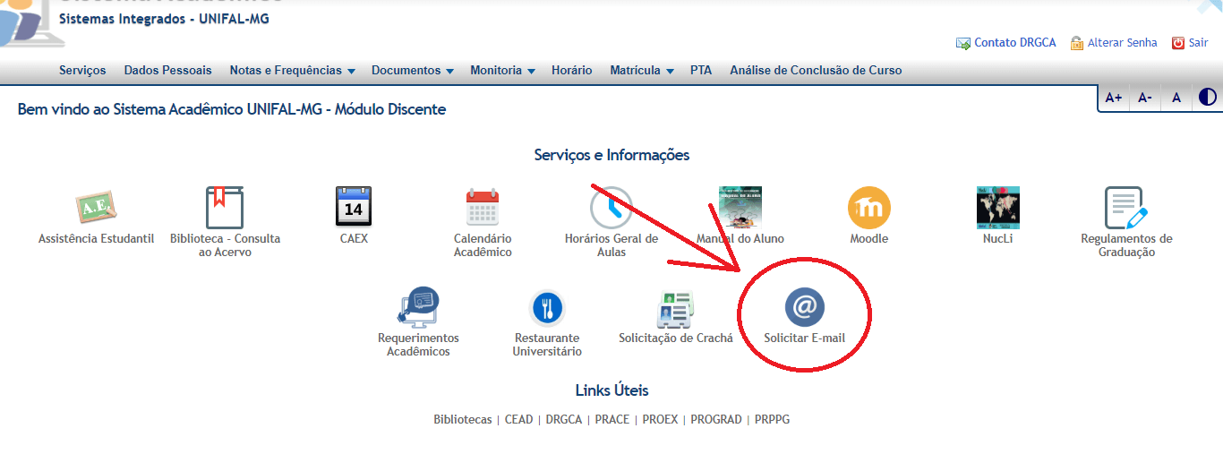This screenshot has width=1223, height=454.
Task: Follow the Bibliotecas useful link
Action: point(463,419)
